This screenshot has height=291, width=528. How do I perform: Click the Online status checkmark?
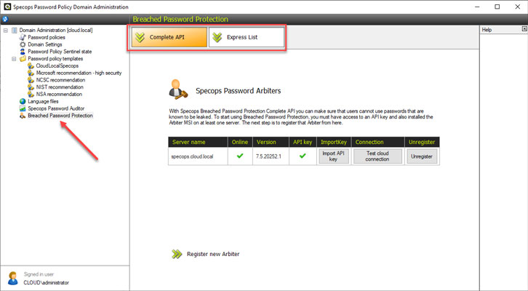pos(240,154)
